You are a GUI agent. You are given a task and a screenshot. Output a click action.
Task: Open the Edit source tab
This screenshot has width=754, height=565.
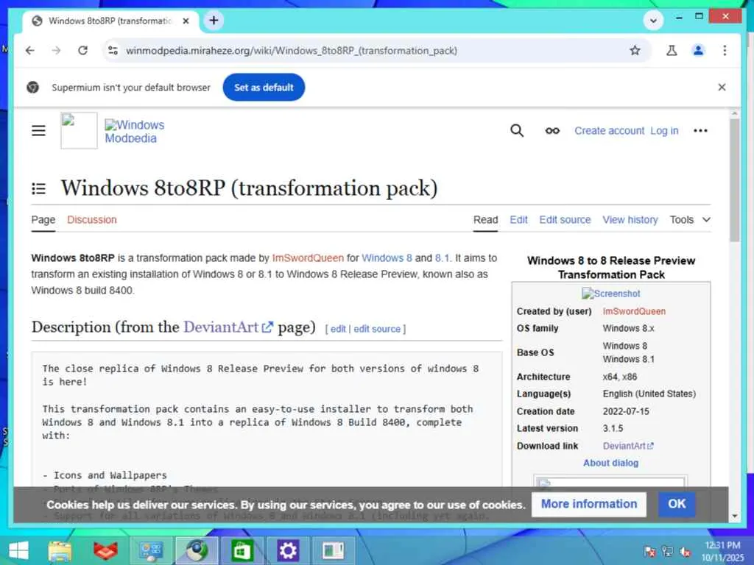tap(565, 220)
